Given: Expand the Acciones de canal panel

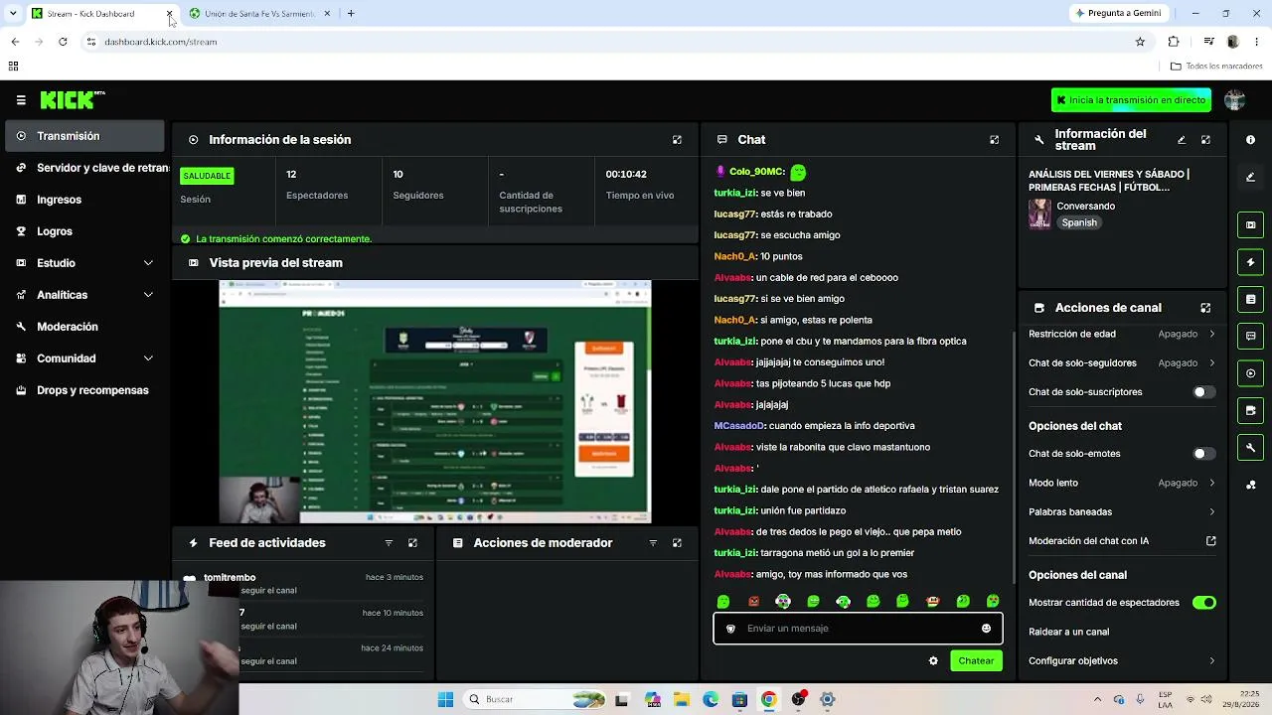Looking at the screenshot, I should [1205, 308].
